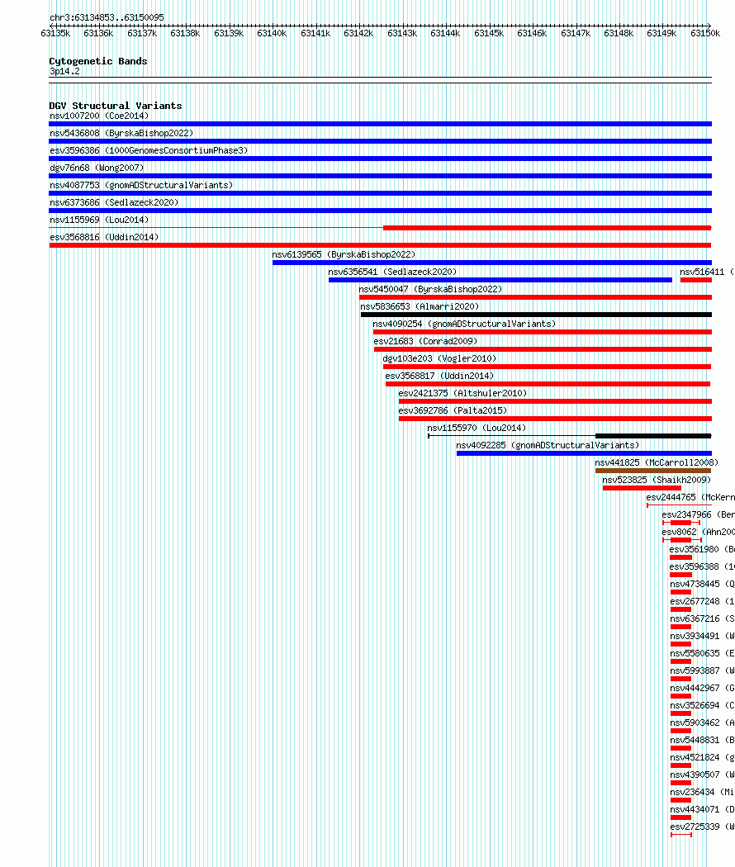
Task: Open the nsv5436808 (ByrskaBishop2022) label
Action: tap(121, 133)
